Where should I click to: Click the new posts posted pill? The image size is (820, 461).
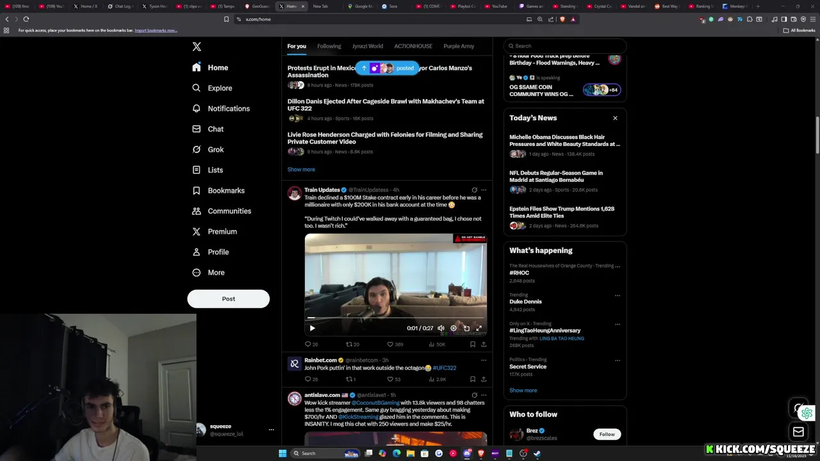[x=387, y=68]
